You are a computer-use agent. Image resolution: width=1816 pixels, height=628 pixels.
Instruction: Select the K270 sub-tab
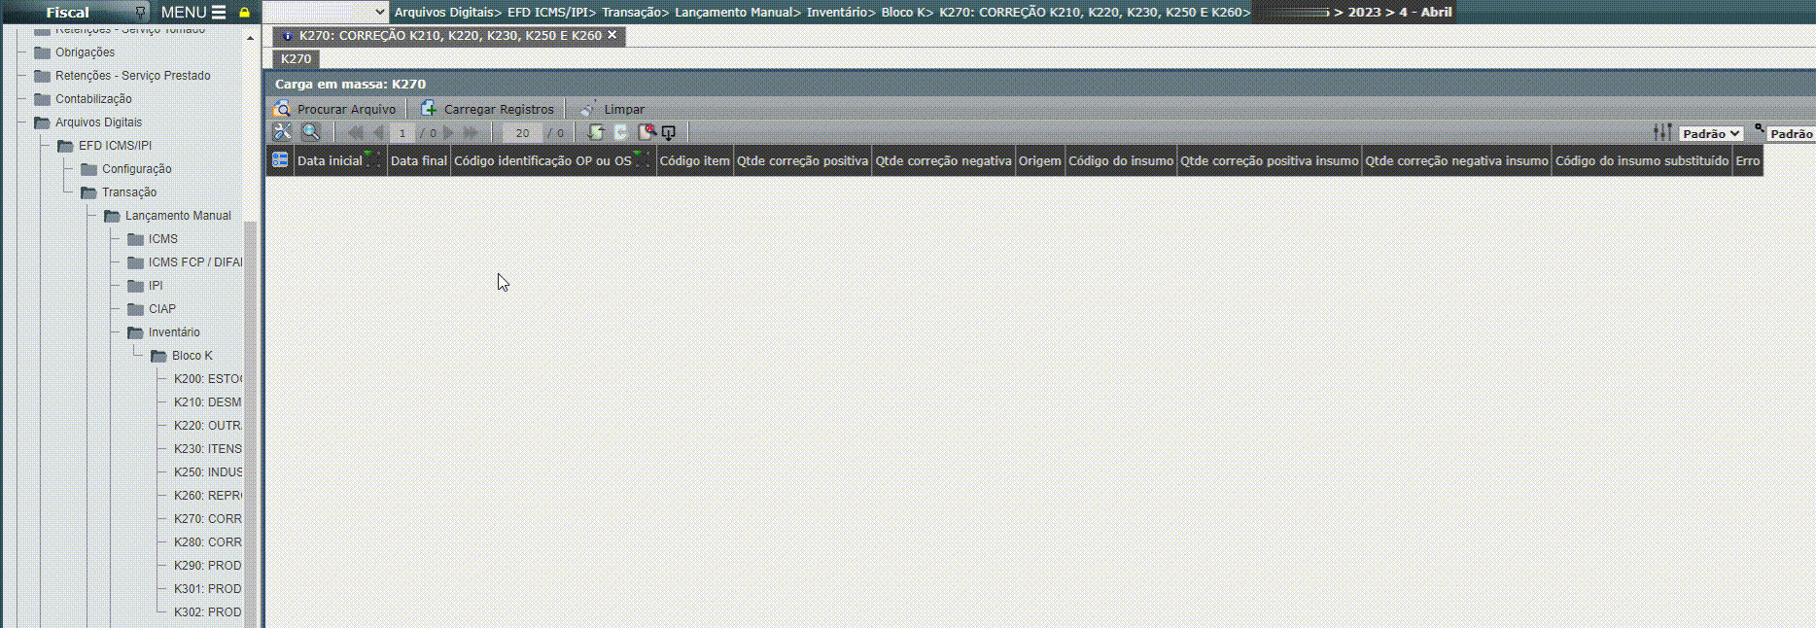pyautogui.click(x=296, y=59)
